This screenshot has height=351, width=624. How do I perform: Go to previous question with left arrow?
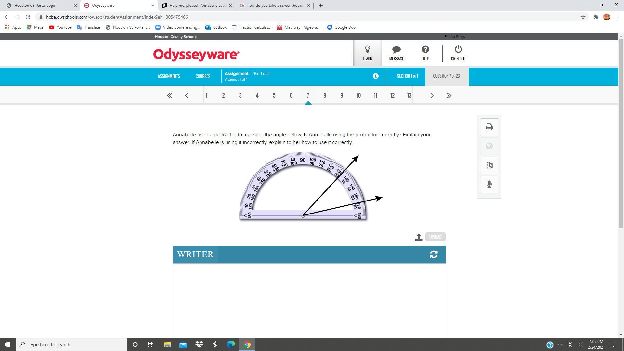(x=187, y=96)
